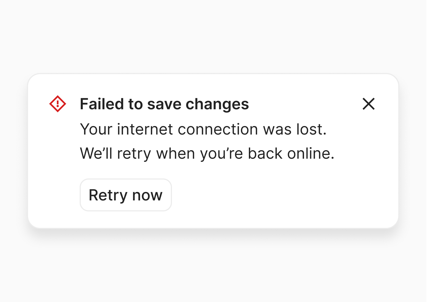Click the exclamation mark inside the red diamond

(x=58, y=104)
